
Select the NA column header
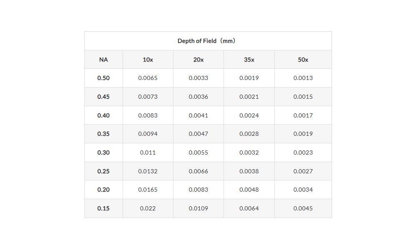tap(103, 60)
